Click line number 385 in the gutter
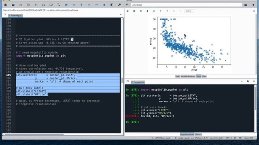Viewport: 259px width, 145px height. (x=8, y=75)
